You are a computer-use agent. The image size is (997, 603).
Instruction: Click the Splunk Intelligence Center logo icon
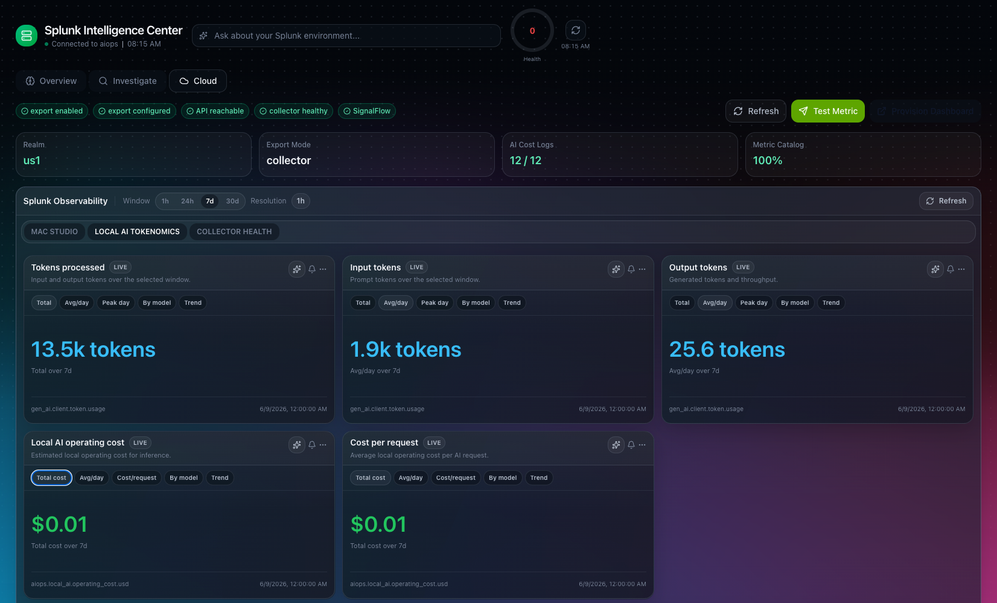tap(27, 36)
